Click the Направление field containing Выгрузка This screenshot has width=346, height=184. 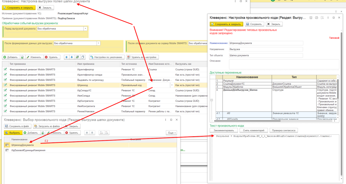click(266, 49)
